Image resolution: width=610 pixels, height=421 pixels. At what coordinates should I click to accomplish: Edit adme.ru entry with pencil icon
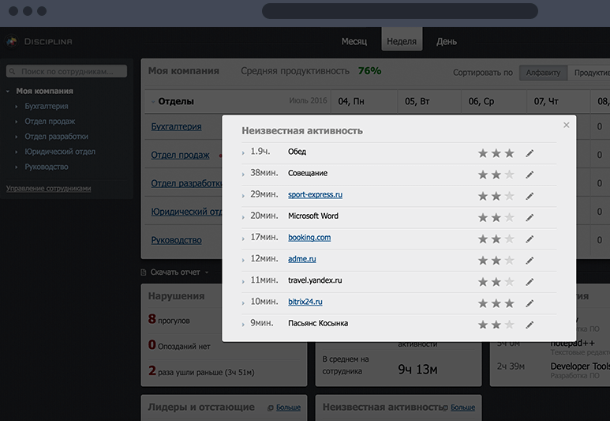pos(530,261)
